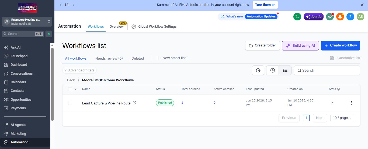Open the megaphone announcements icon
Image resolution: width=368 pixels, height=149 pixels.
[x=330, y=17]
